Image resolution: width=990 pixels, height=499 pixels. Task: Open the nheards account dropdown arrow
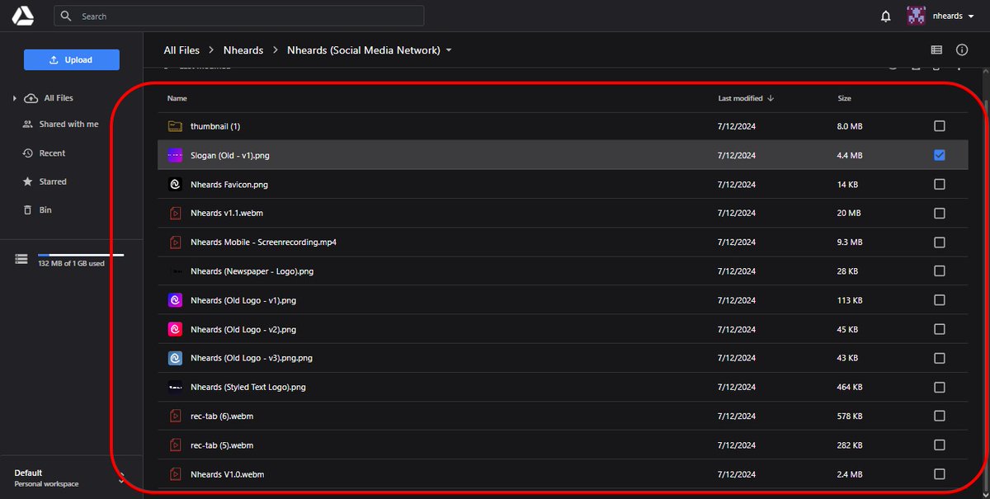click(x=971, y=16)
